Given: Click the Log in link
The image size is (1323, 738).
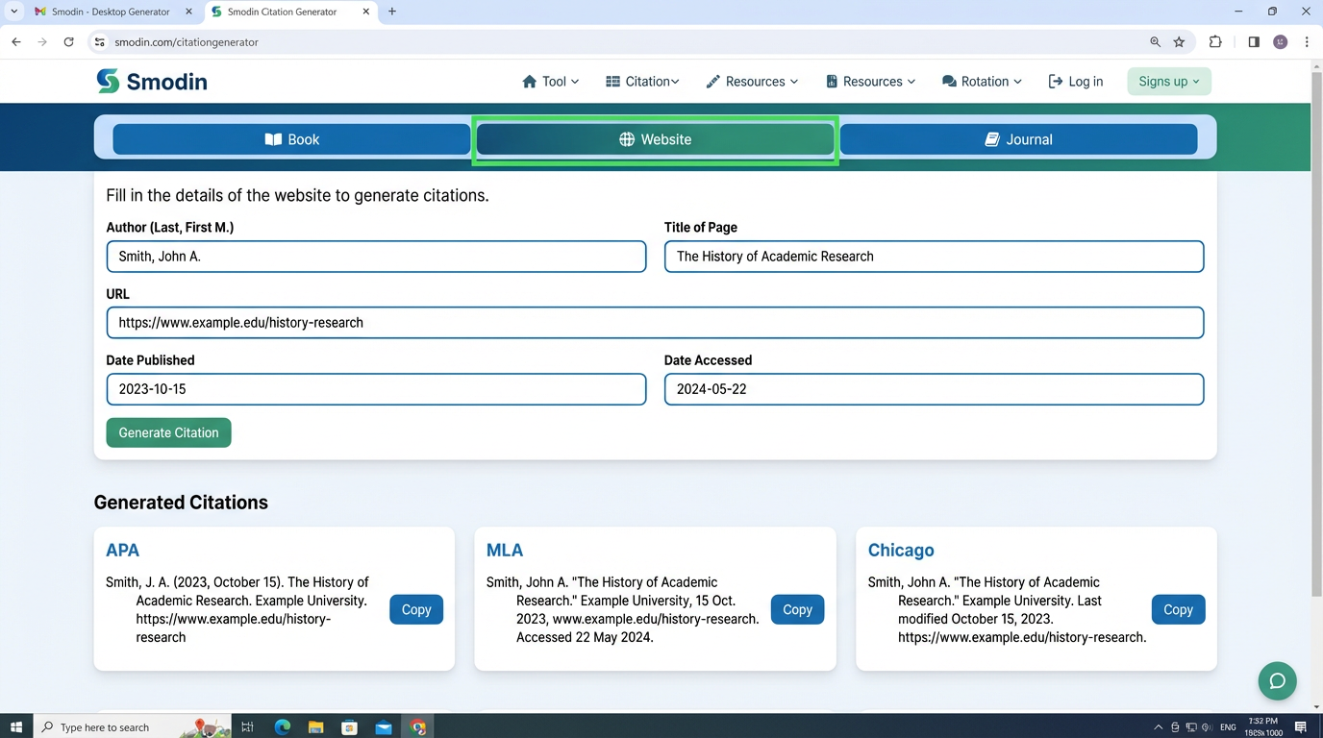Looking at the screenshot, I should click(x=1076, y=82).
